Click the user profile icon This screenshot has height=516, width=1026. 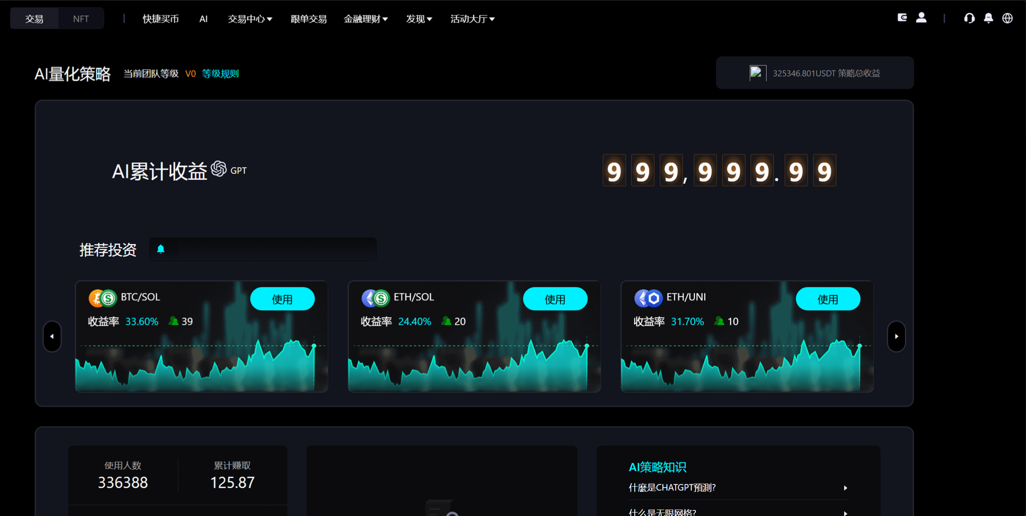(921, 18)
